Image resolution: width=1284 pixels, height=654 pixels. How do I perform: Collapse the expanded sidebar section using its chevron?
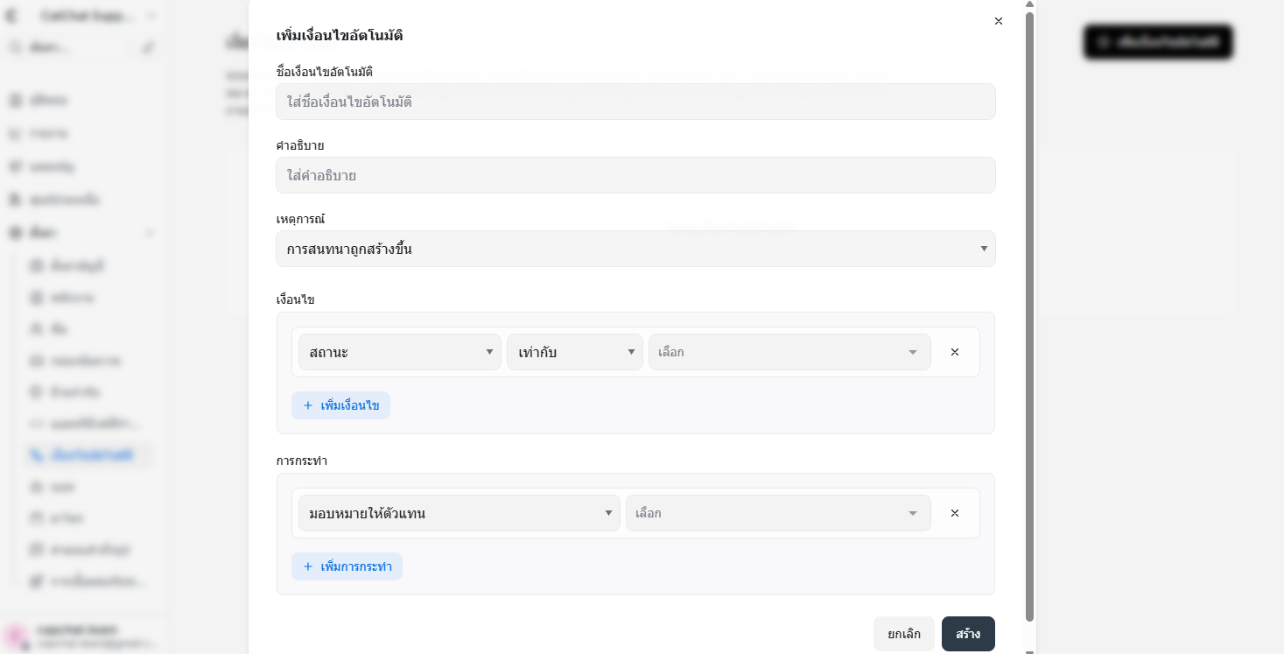150,233
